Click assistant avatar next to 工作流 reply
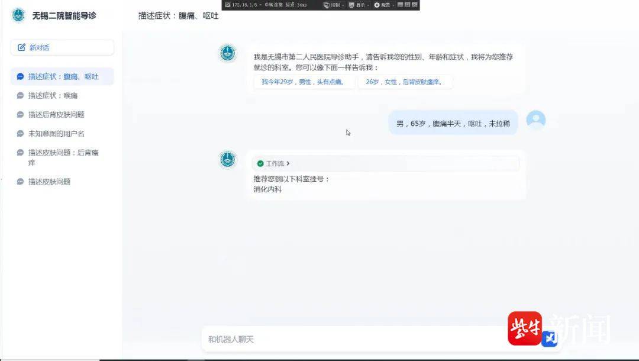 point(227,159)
